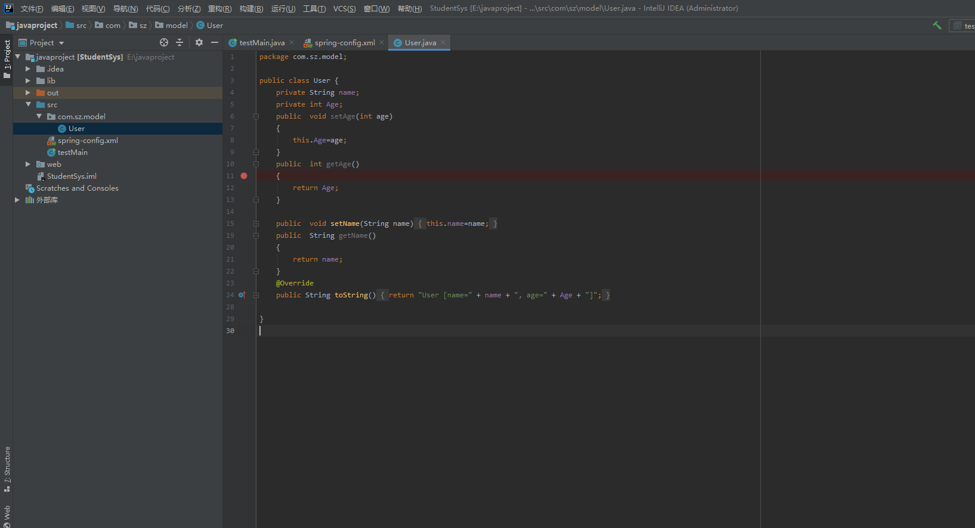Click User in the breadcrumb bar

click(210, 25)
